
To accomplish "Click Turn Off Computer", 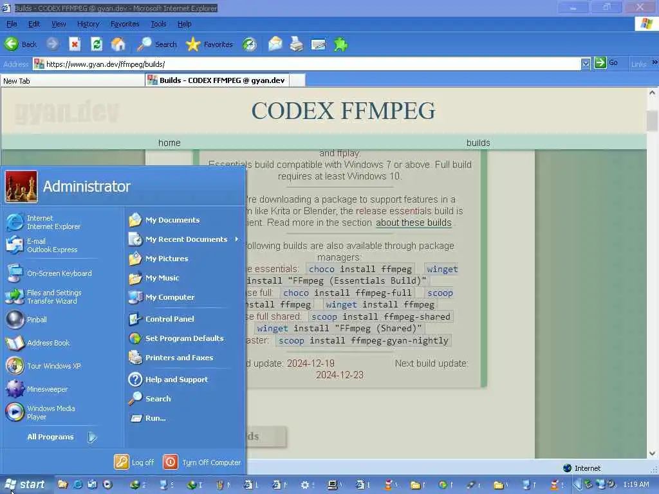I will [202, 462].
